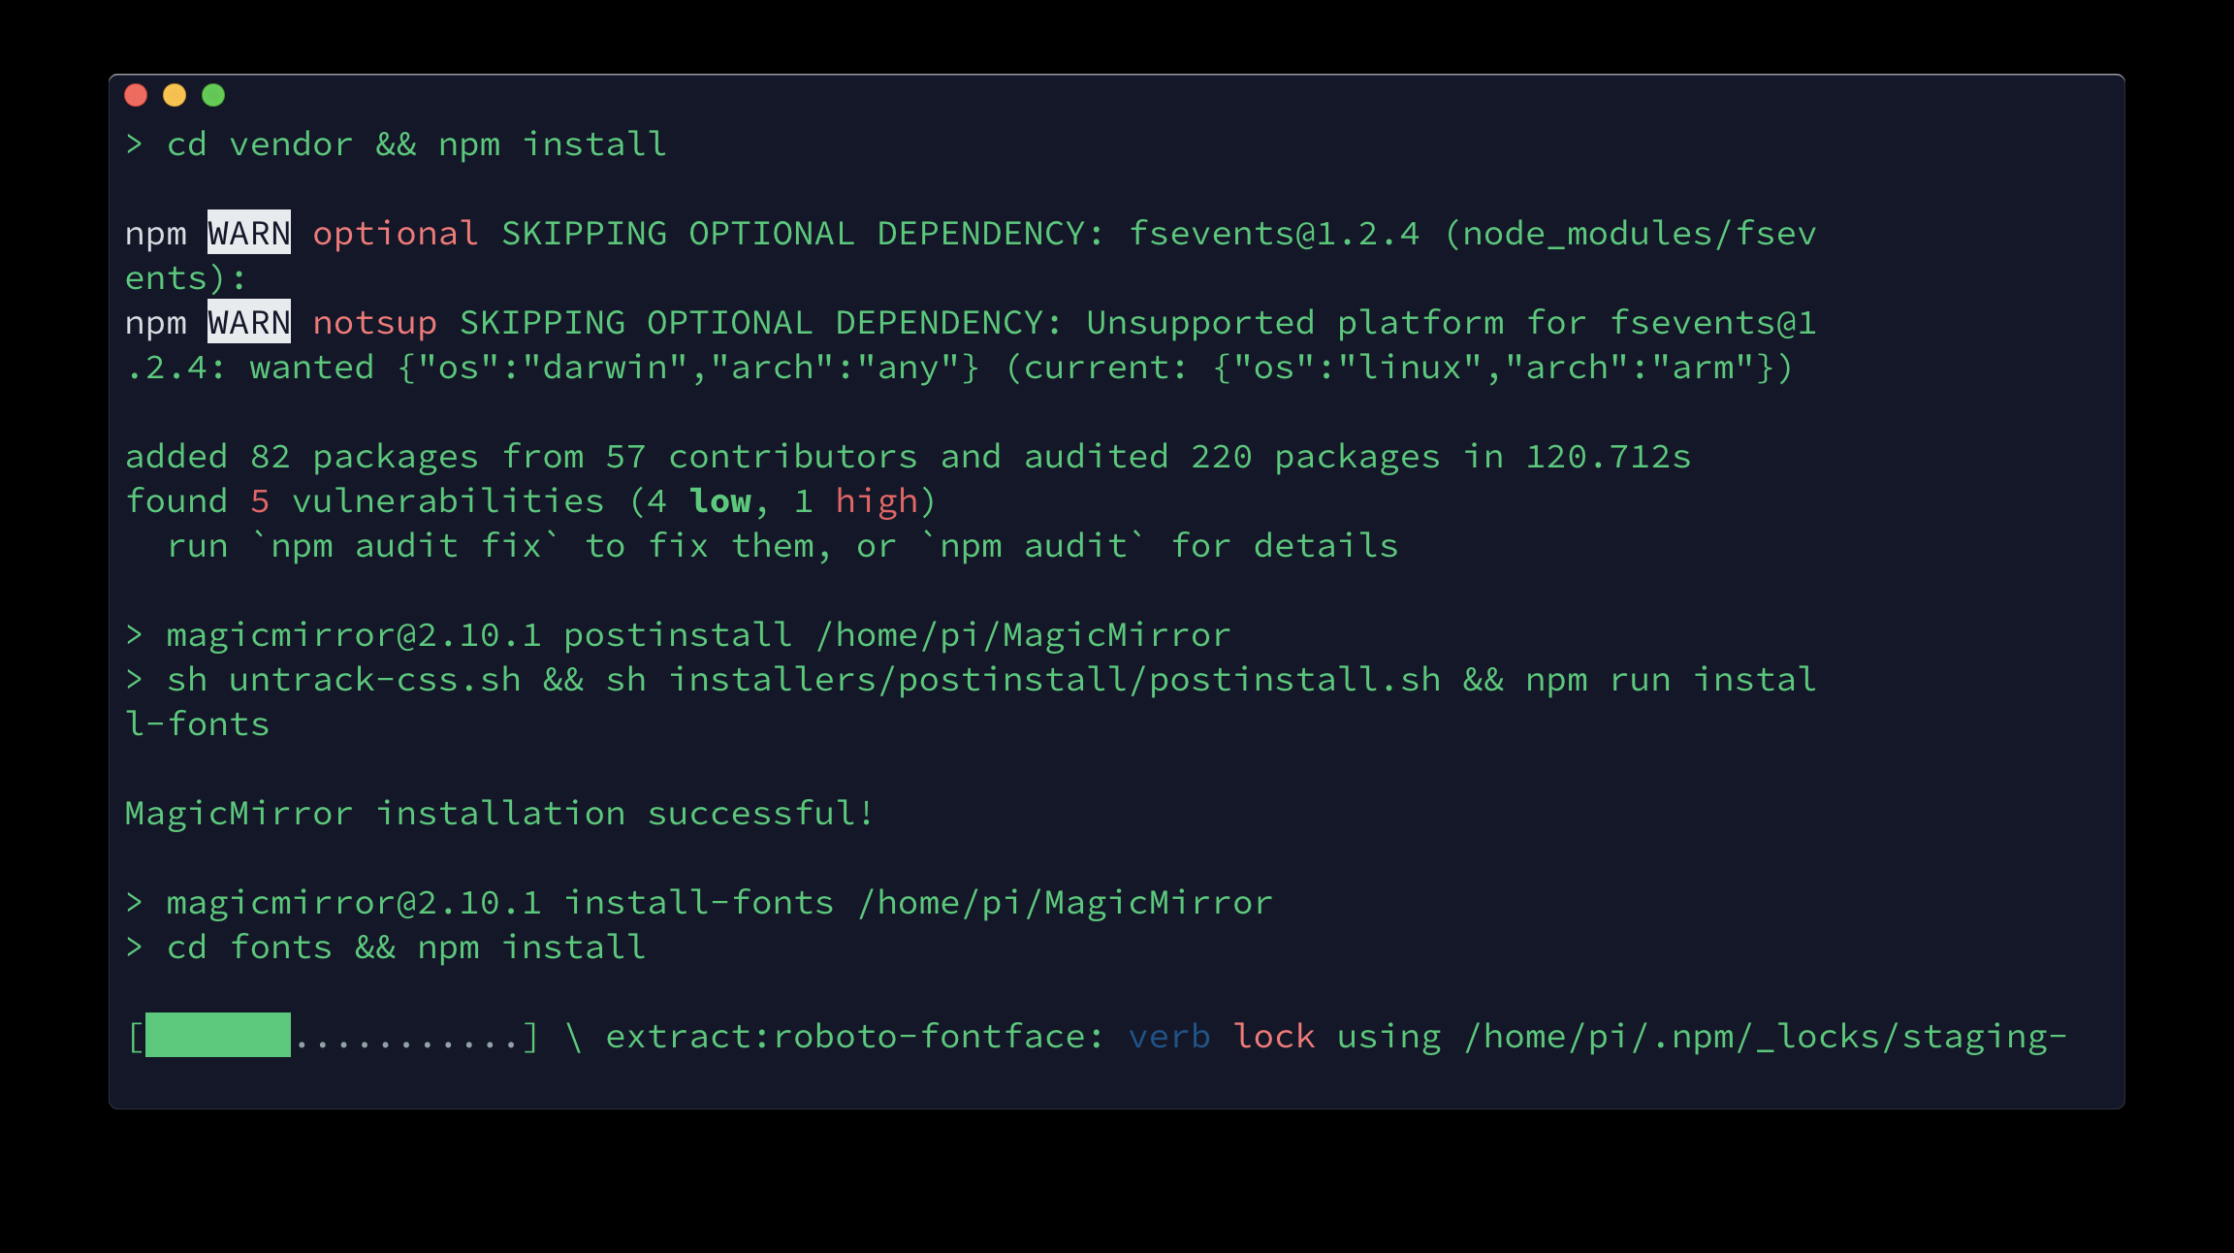This screenshot has width=2234, height=1253.
Task: Click the 'extract:roboto-fontface:' status text
Action: point(855,1037)
